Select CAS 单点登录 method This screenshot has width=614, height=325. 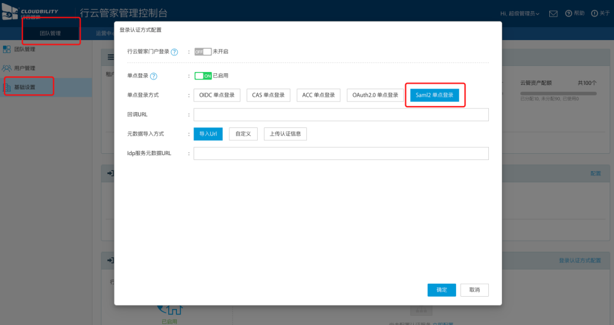(x=268, y=95)
